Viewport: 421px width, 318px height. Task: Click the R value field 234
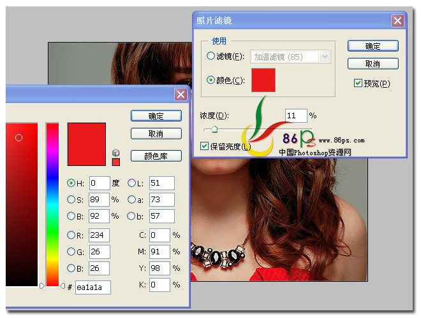pos(99,235)
